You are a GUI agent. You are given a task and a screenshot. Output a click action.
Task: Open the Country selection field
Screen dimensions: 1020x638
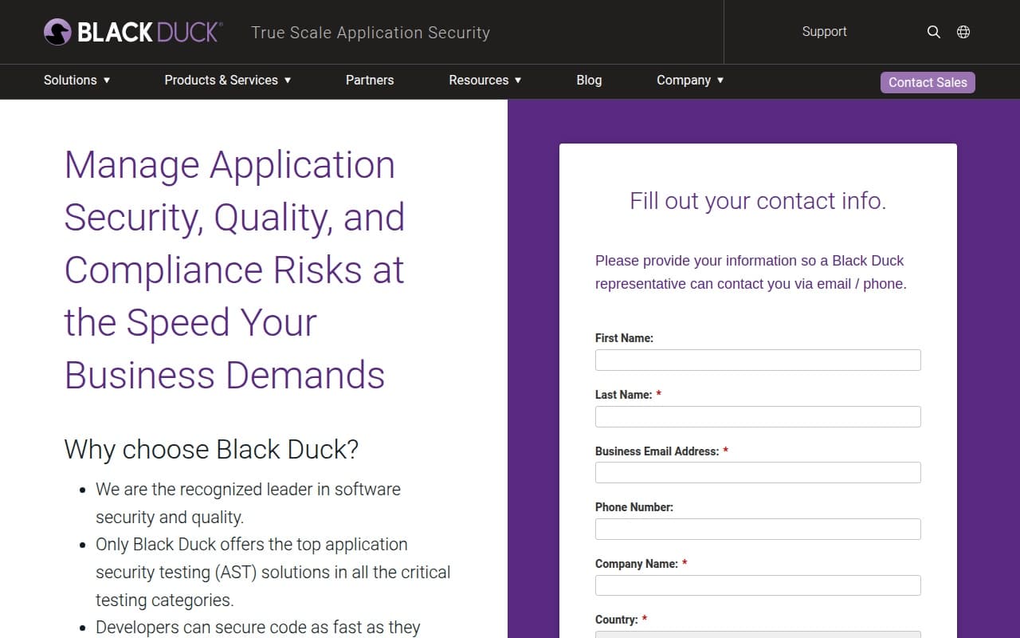click(x=757, y=636)
